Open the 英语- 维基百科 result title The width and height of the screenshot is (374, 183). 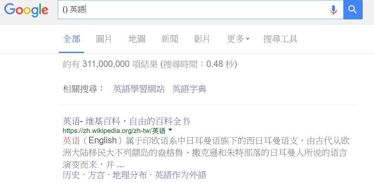[x=126, y=121]
